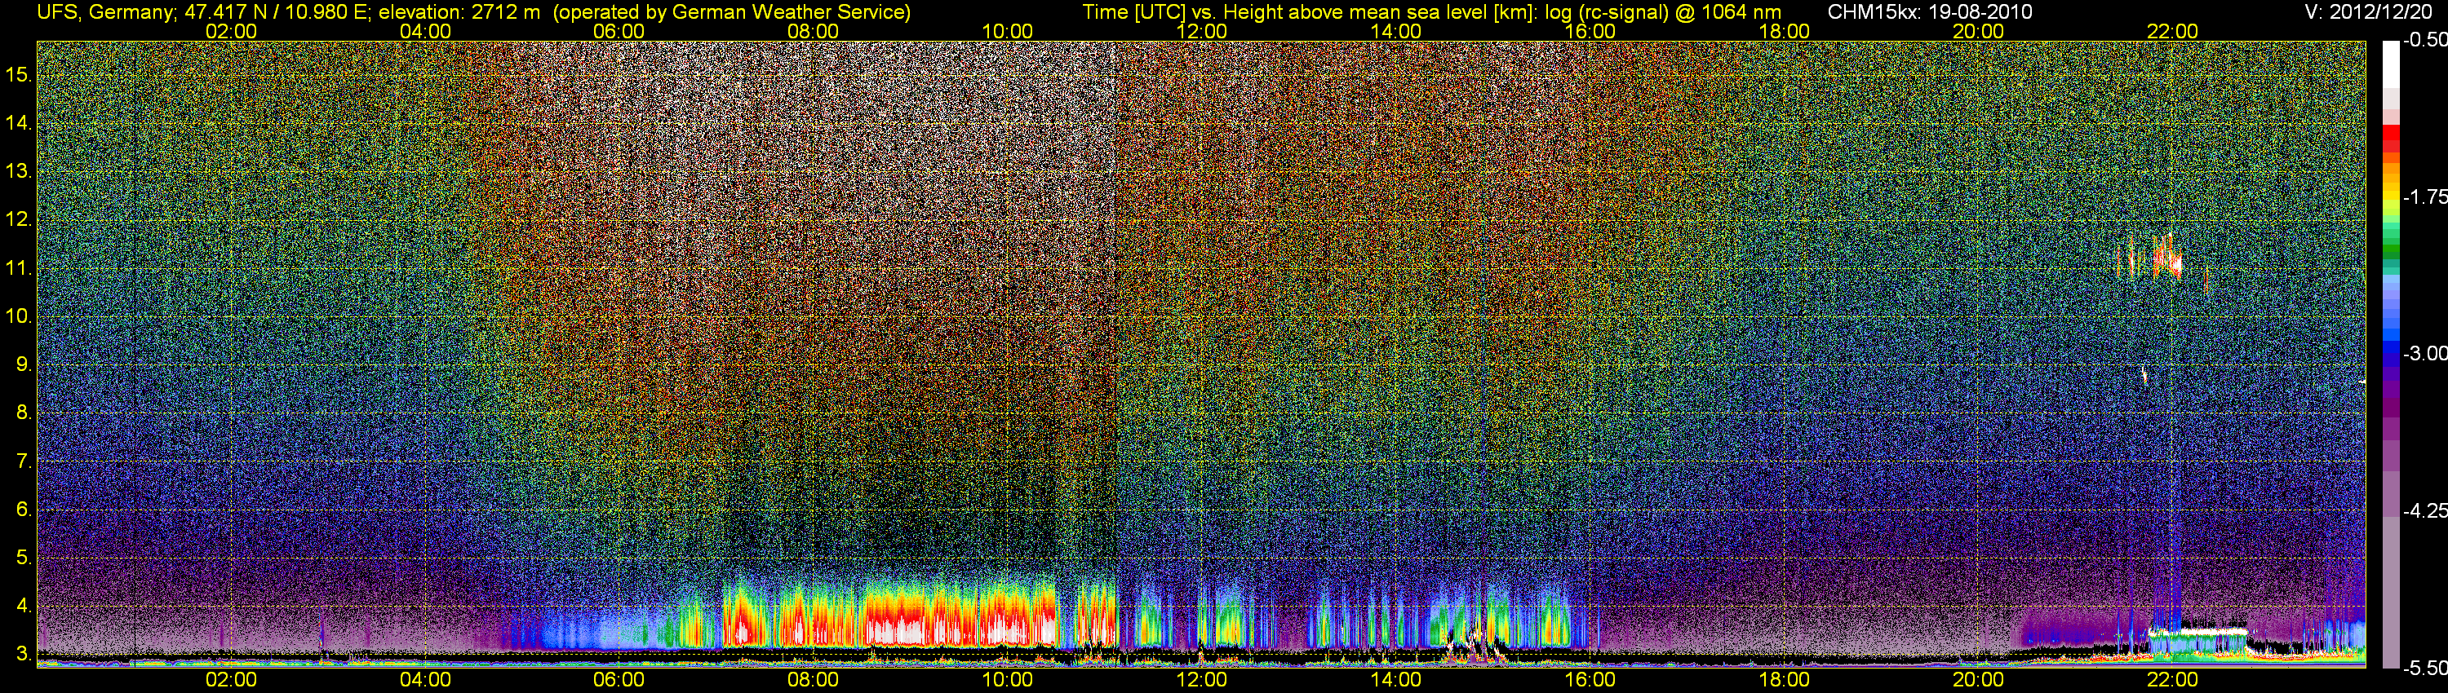The height and width of the screenshot is (693, 2448).
Task: Click the height axis label '8.'
Action: point(24,413)
